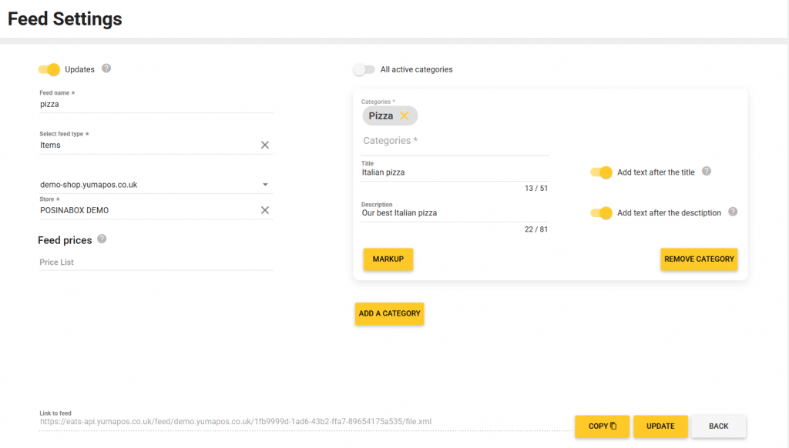Click the Feed prices help icon
Viewport: 789px width, 448px height.
click(x=102, y=239)
